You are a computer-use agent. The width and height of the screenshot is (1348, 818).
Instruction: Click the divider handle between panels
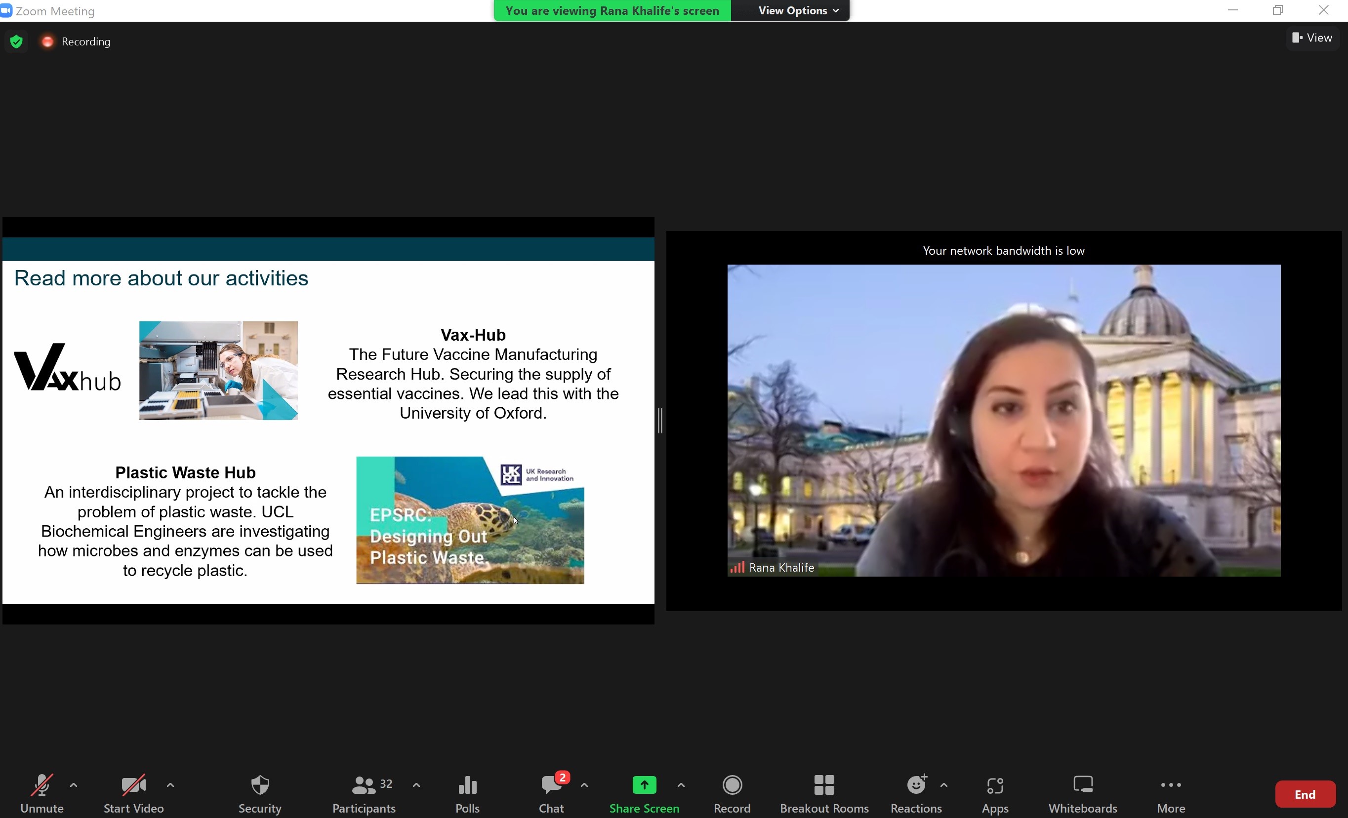660,421
